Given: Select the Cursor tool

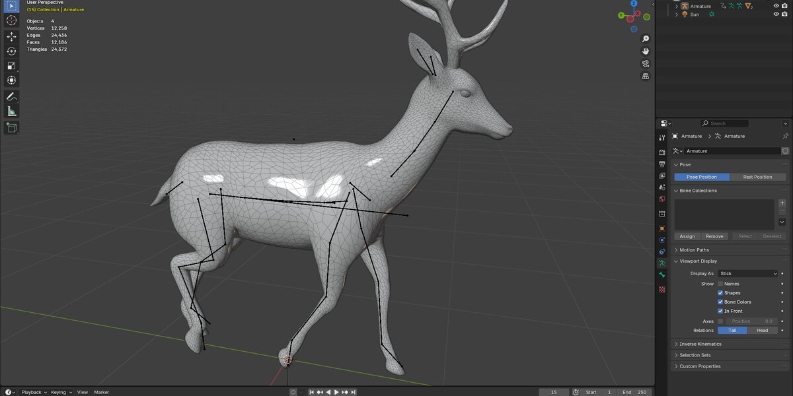Looking at the screenshot, I should pyautogui.click(x=11, y=20).
